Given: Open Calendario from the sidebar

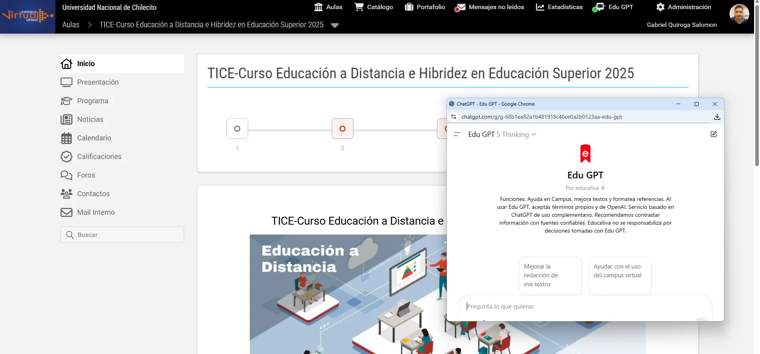Looking at the screenshot, I should [94, 138].
